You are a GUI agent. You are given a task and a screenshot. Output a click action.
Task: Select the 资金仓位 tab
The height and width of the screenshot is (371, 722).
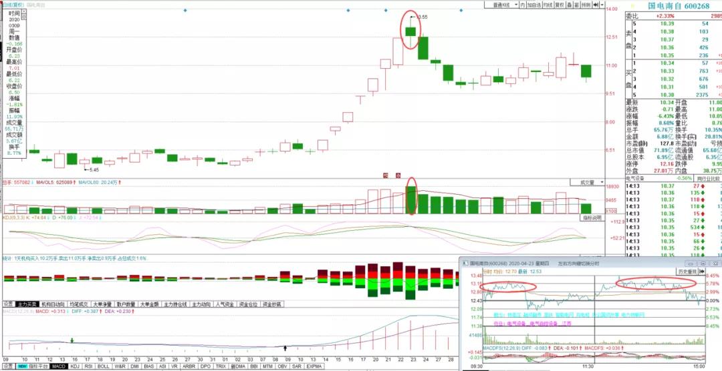(249, 304)
